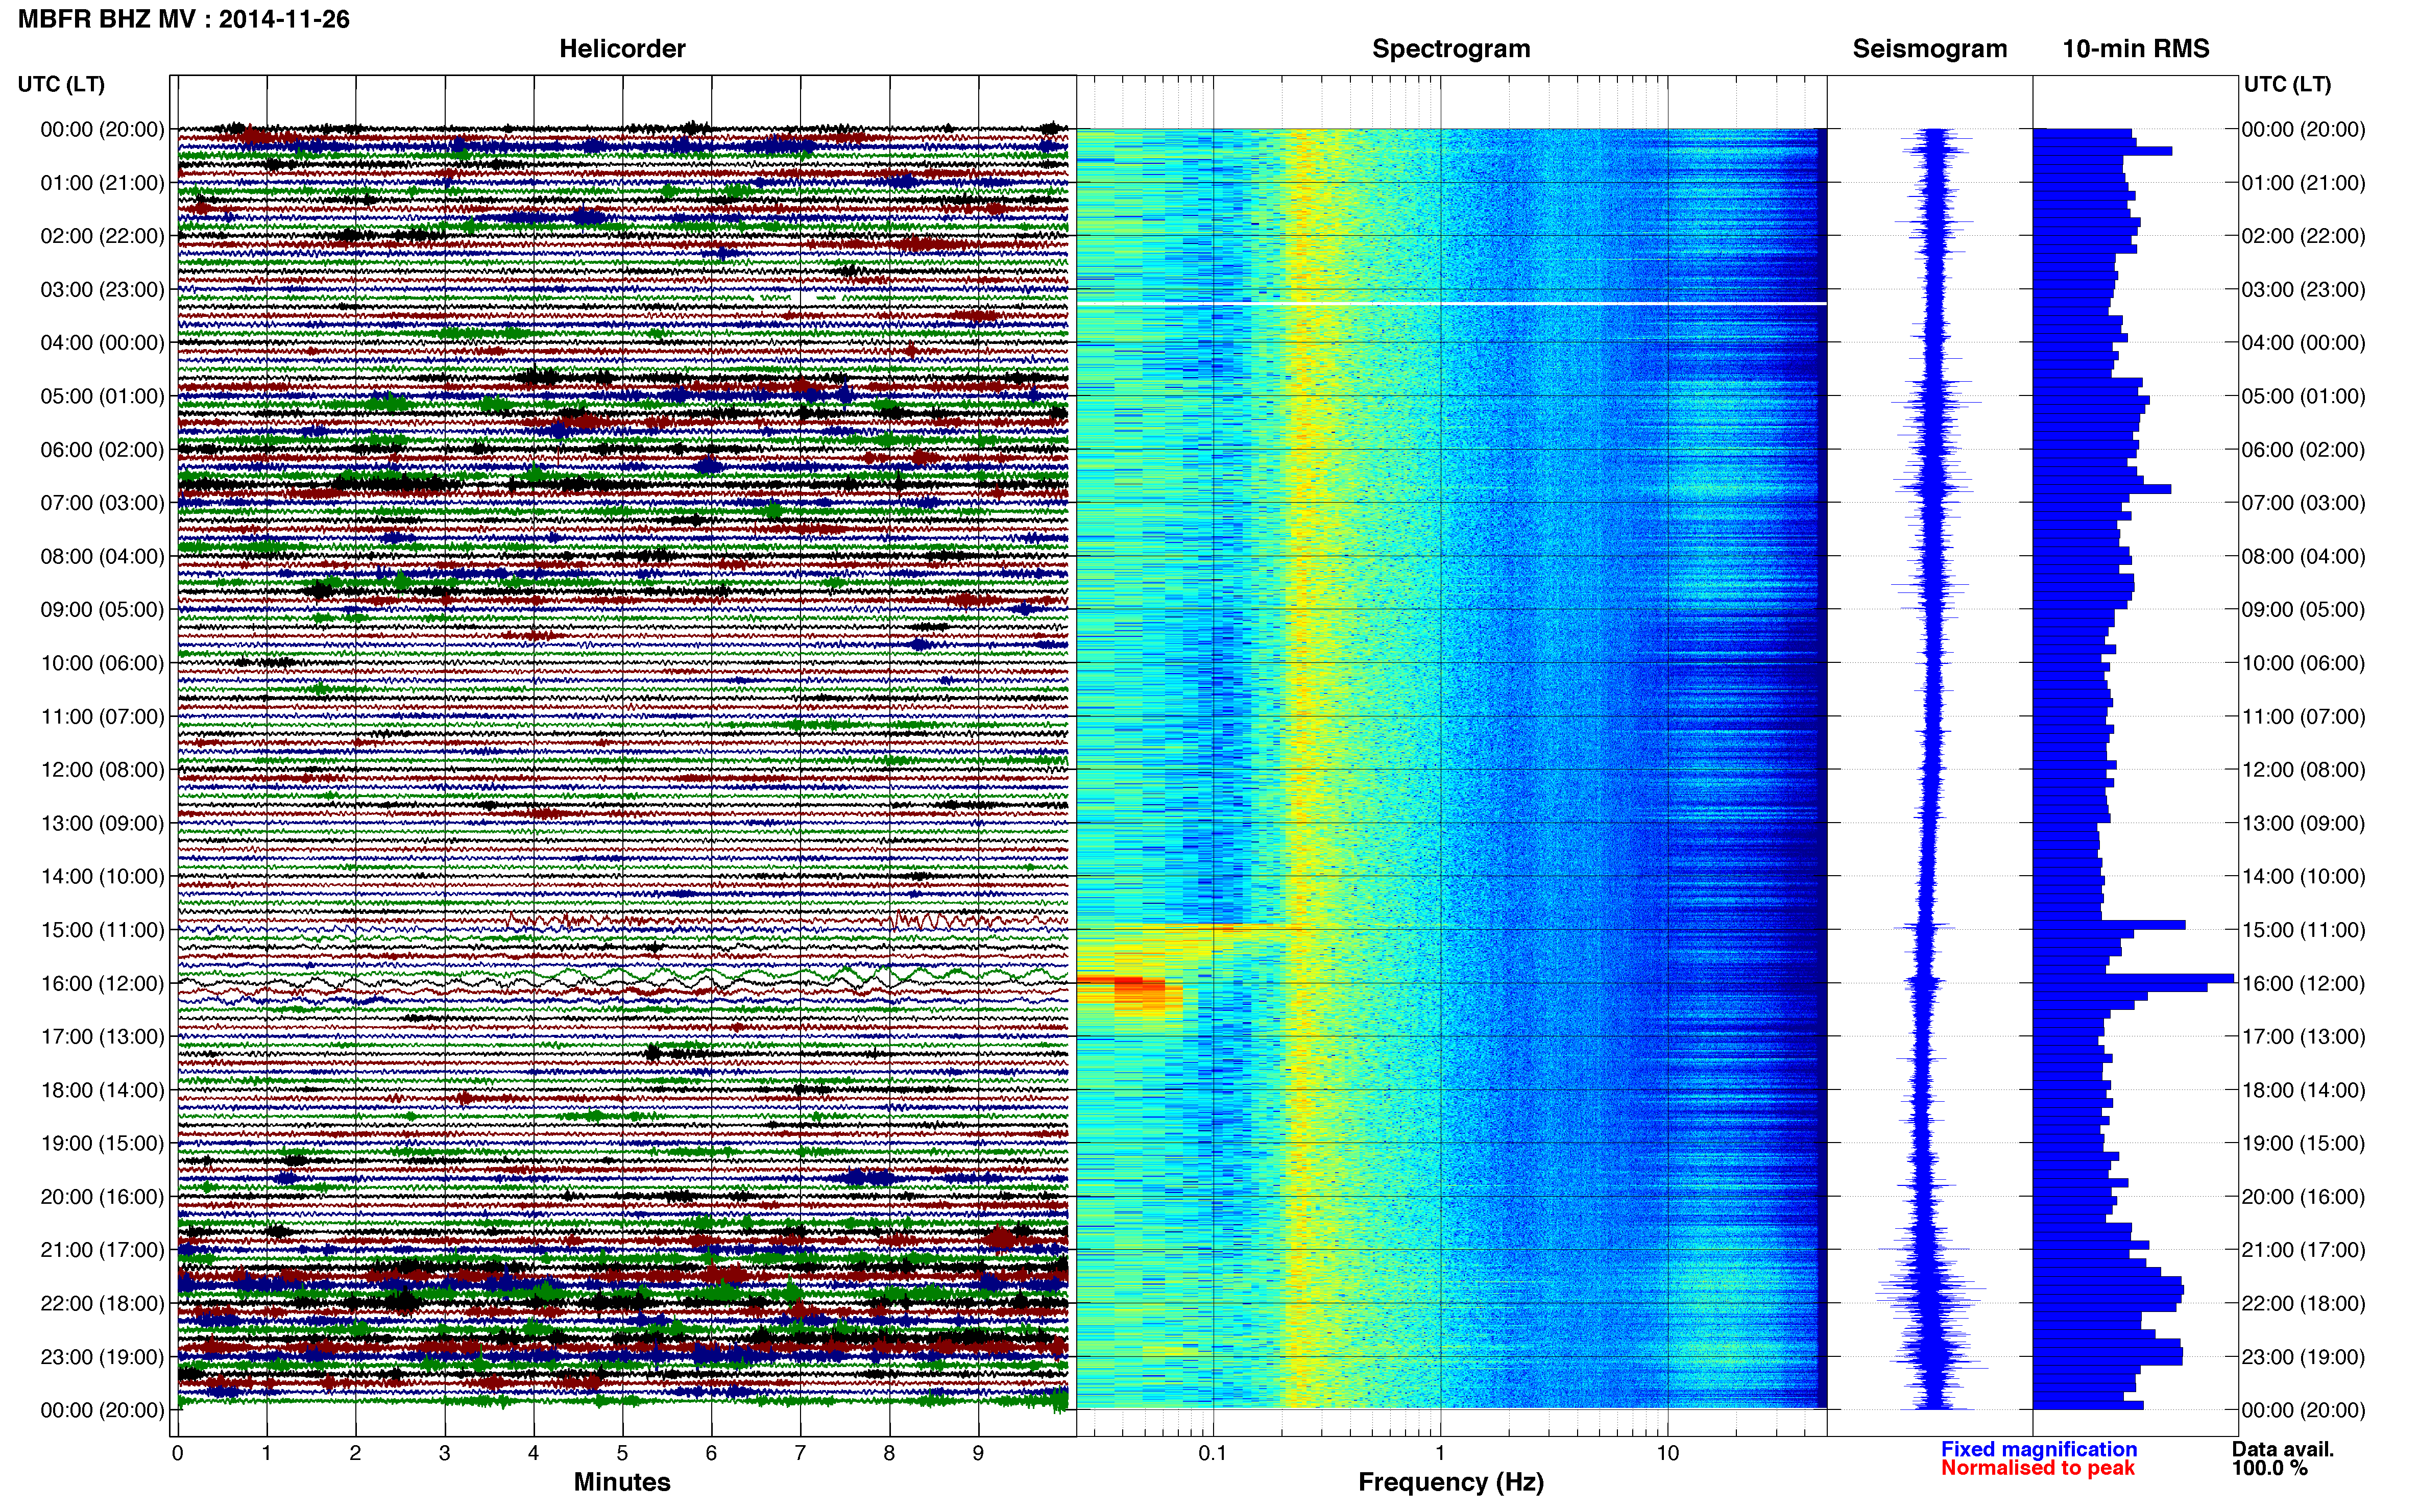This screenshot has height=1512, width=2420.
Task: Click the 'Helicorder' panel heading
Action: pos(622,48)
